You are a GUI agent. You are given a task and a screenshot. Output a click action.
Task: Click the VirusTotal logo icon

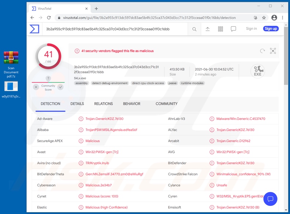(34, 29)
